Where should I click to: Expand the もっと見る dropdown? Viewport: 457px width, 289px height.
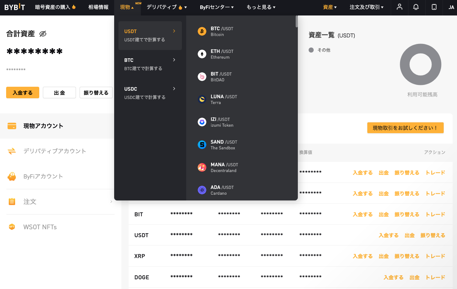261,7
